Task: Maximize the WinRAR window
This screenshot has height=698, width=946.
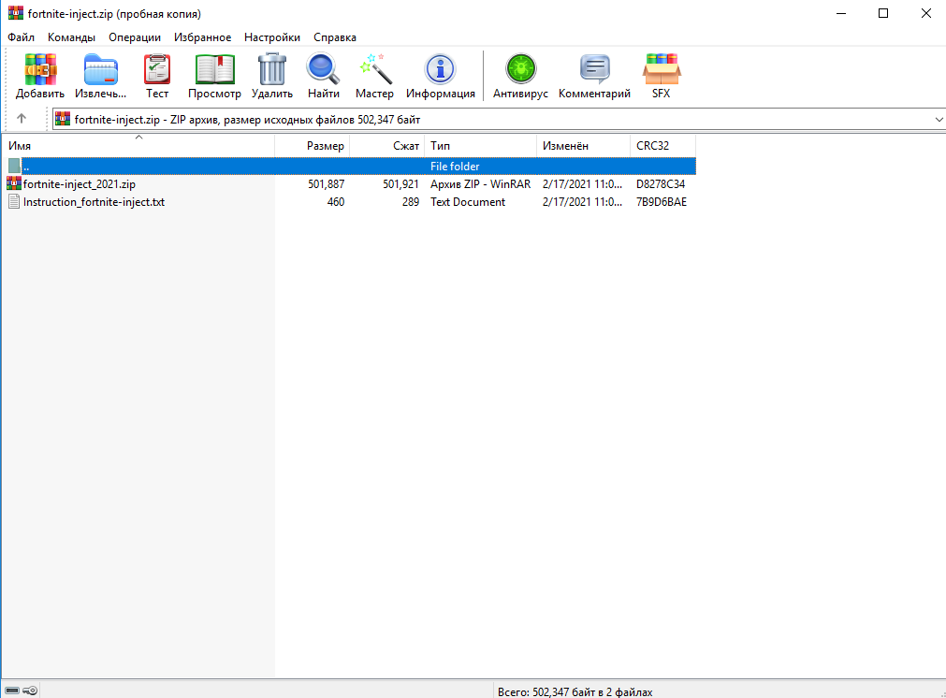Action: 883,13
